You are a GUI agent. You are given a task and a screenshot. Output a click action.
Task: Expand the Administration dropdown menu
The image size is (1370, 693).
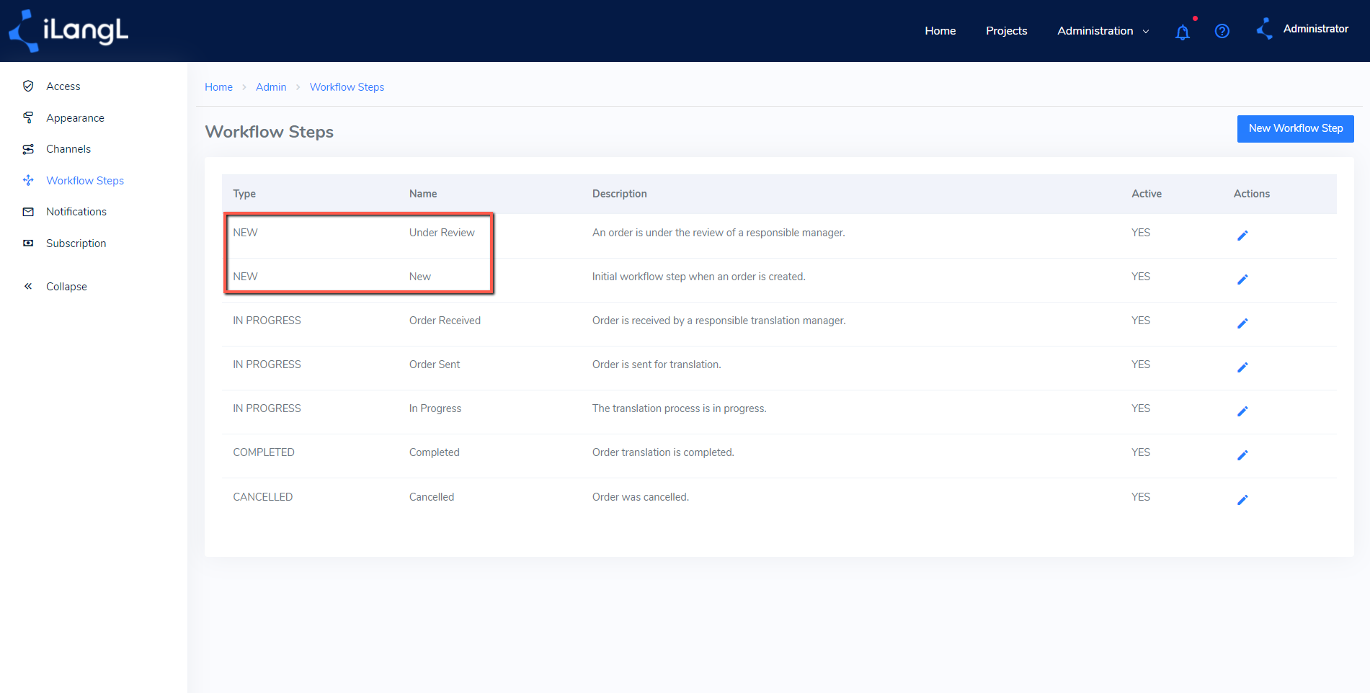point(1103,31)
